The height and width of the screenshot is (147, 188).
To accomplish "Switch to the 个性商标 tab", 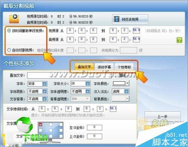I will coord(124,67).
